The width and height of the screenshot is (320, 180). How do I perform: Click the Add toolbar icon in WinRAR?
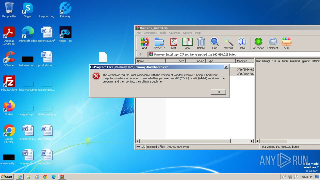tap(144, 43)
